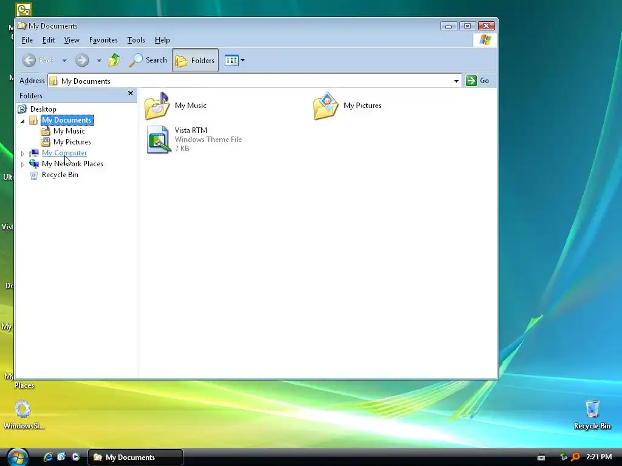Select Desktop in the folder tree
This screenshot has height=466, width=622.
tap(43, 109)
